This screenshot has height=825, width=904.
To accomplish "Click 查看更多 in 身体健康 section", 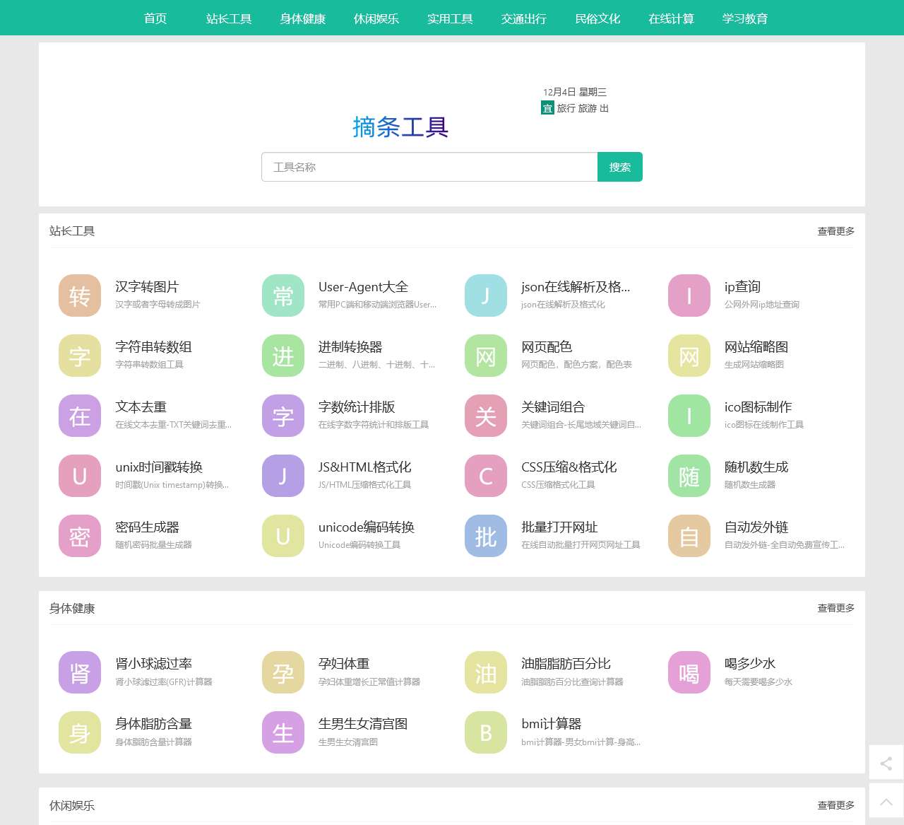I will [836, 608].
